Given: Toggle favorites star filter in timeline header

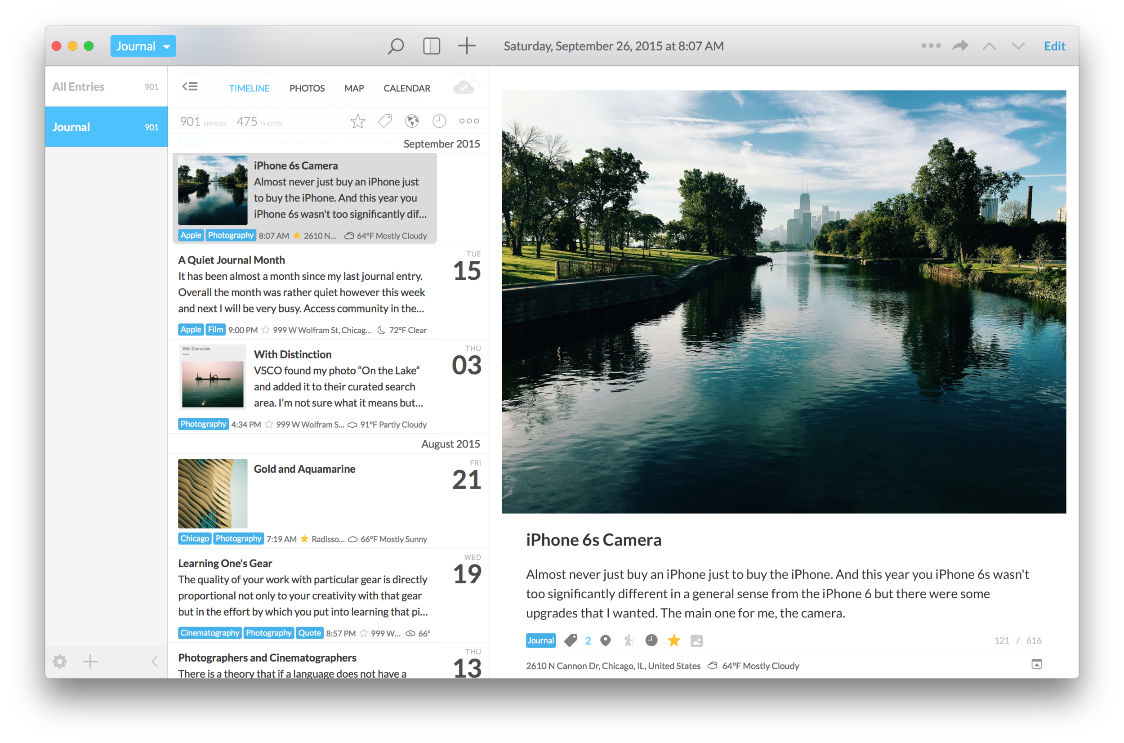Looking at the screenshot, I should (358, 121).
